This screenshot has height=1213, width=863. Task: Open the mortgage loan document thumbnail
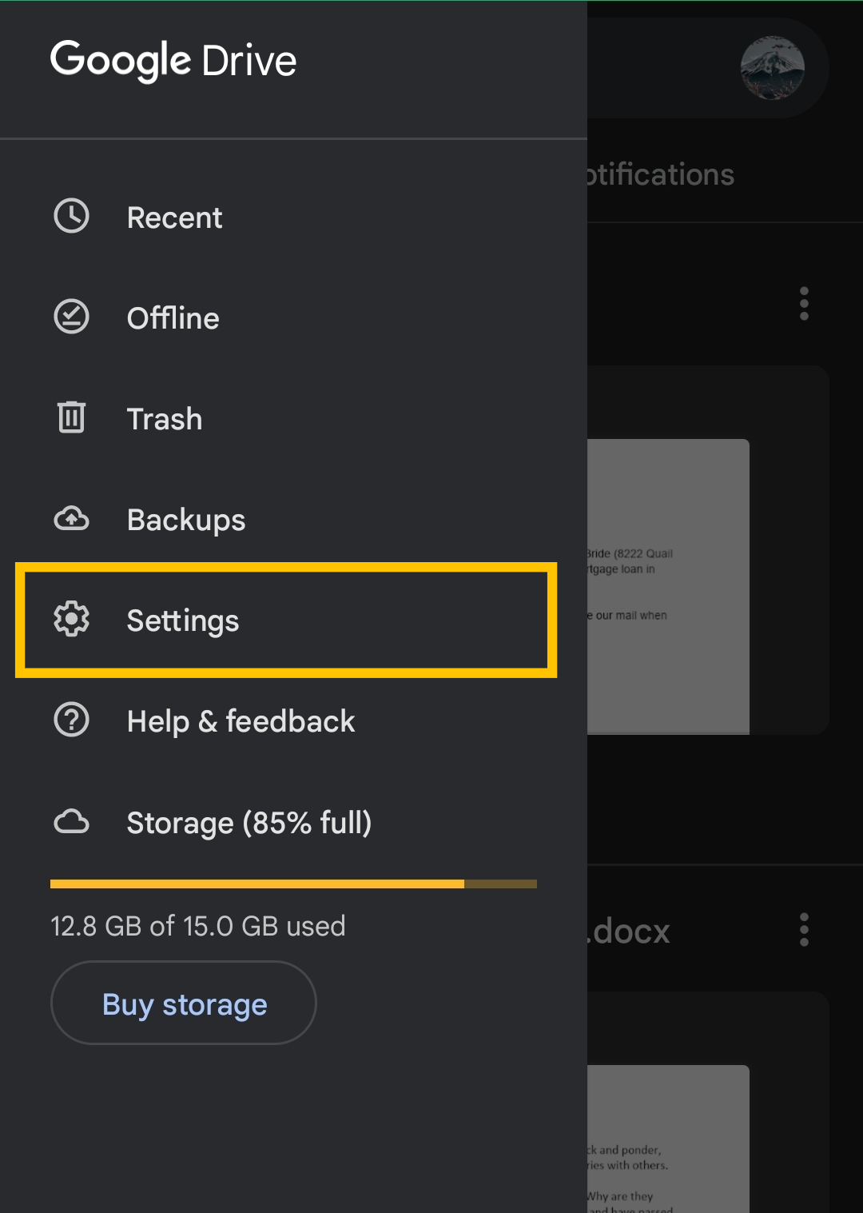tap(668, 586)
